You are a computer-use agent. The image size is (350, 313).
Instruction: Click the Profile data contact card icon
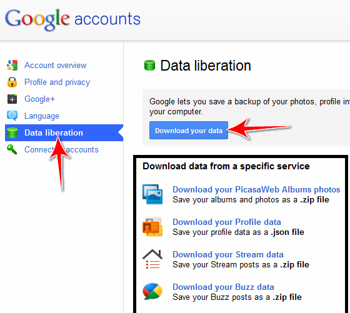(152, 227)
